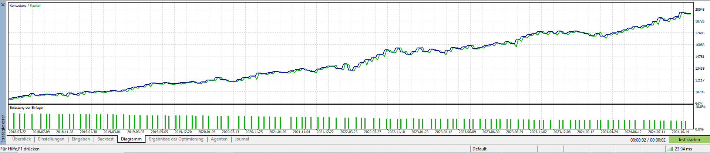Open Ergebnisse der Optimierung tab
This screenshot has height=153, width=710.
coord(176,139)
